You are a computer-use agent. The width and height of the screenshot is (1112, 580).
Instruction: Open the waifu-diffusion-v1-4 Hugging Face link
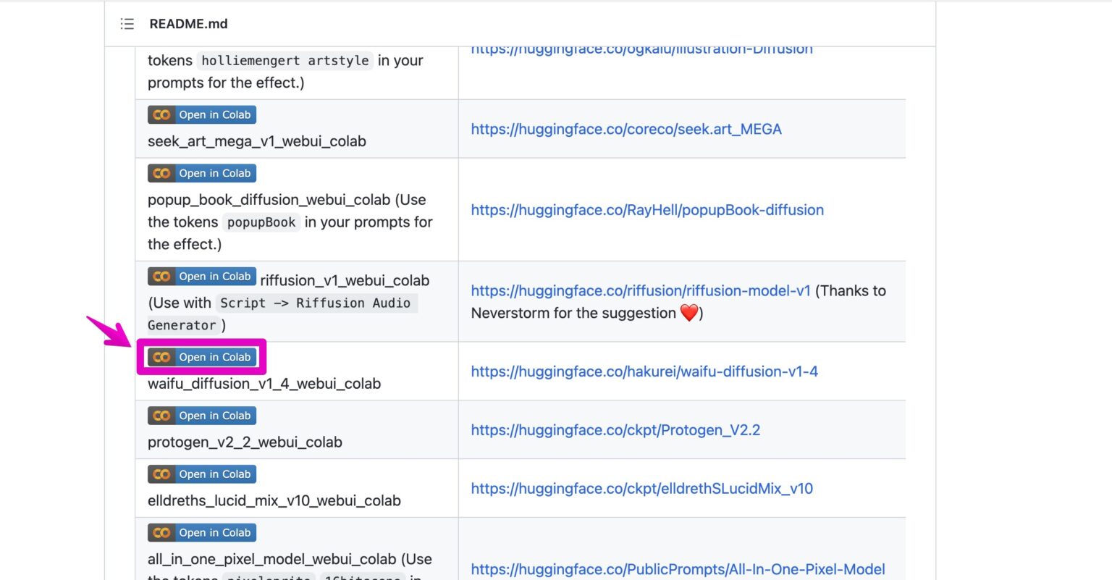pos(644,371)
